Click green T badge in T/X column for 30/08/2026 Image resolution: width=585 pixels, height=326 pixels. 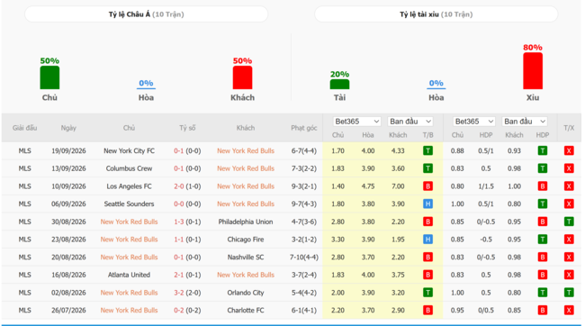pos(569,222)
